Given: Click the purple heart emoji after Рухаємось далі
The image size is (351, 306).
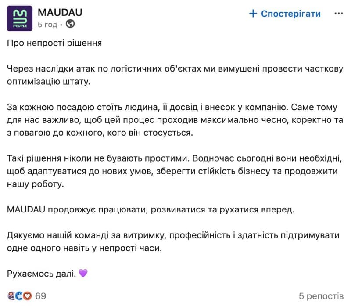Looking at the screenshot, I should tap(83, 273).
